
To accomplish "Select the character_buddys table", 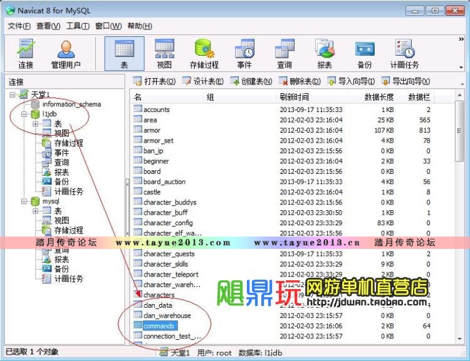I will 170,202.
